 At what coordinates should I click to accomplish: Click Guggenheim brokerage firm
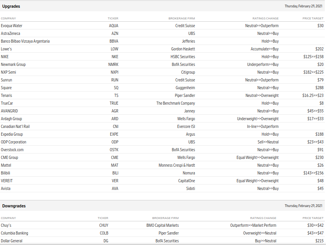[185, 88]
